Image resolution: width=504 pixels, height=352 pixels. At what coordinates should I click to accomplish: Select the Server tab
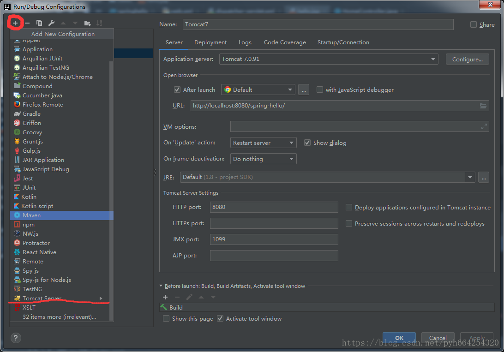pyautogui.click(x=174, y=42)
